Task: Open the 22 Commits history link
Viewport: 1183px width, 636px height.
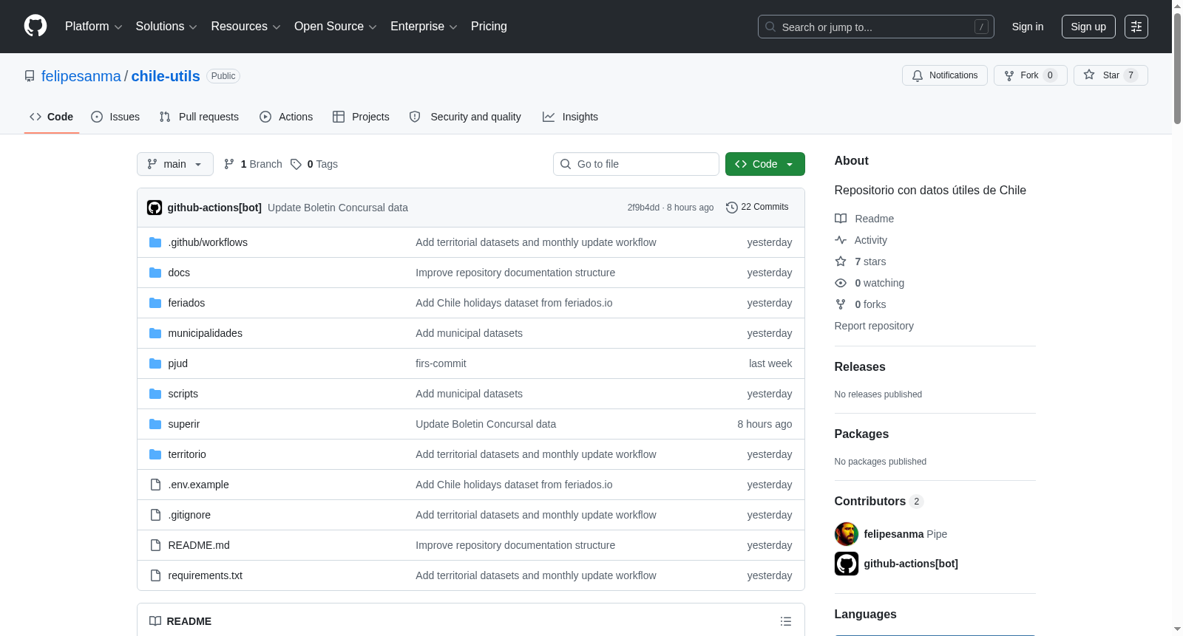Action: click(x=757, y=208)
